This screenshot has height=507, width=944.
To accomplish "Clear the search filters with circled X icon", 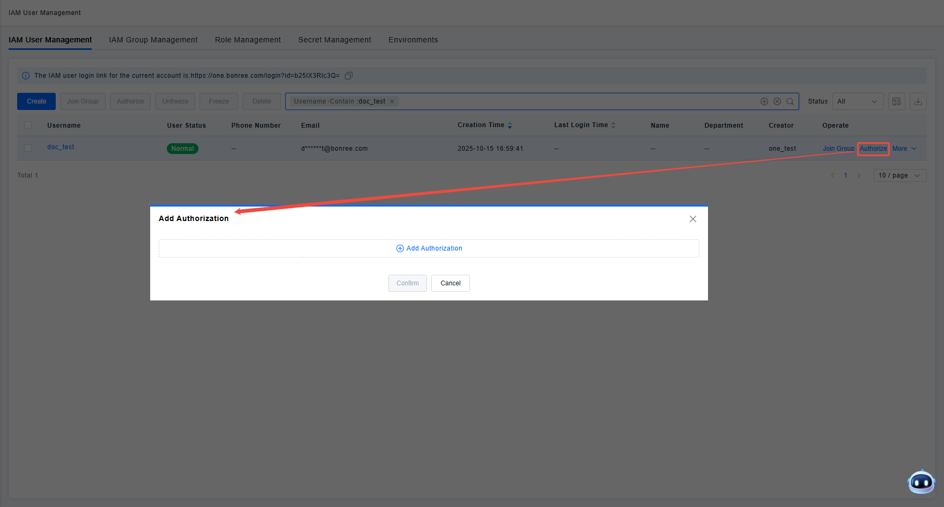I will pyautogui.click(x=777, y=101).
